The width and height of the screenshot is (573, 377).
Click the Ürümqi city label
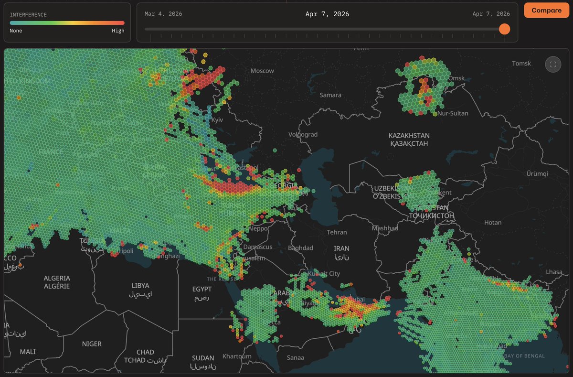(x=538, y=174)
